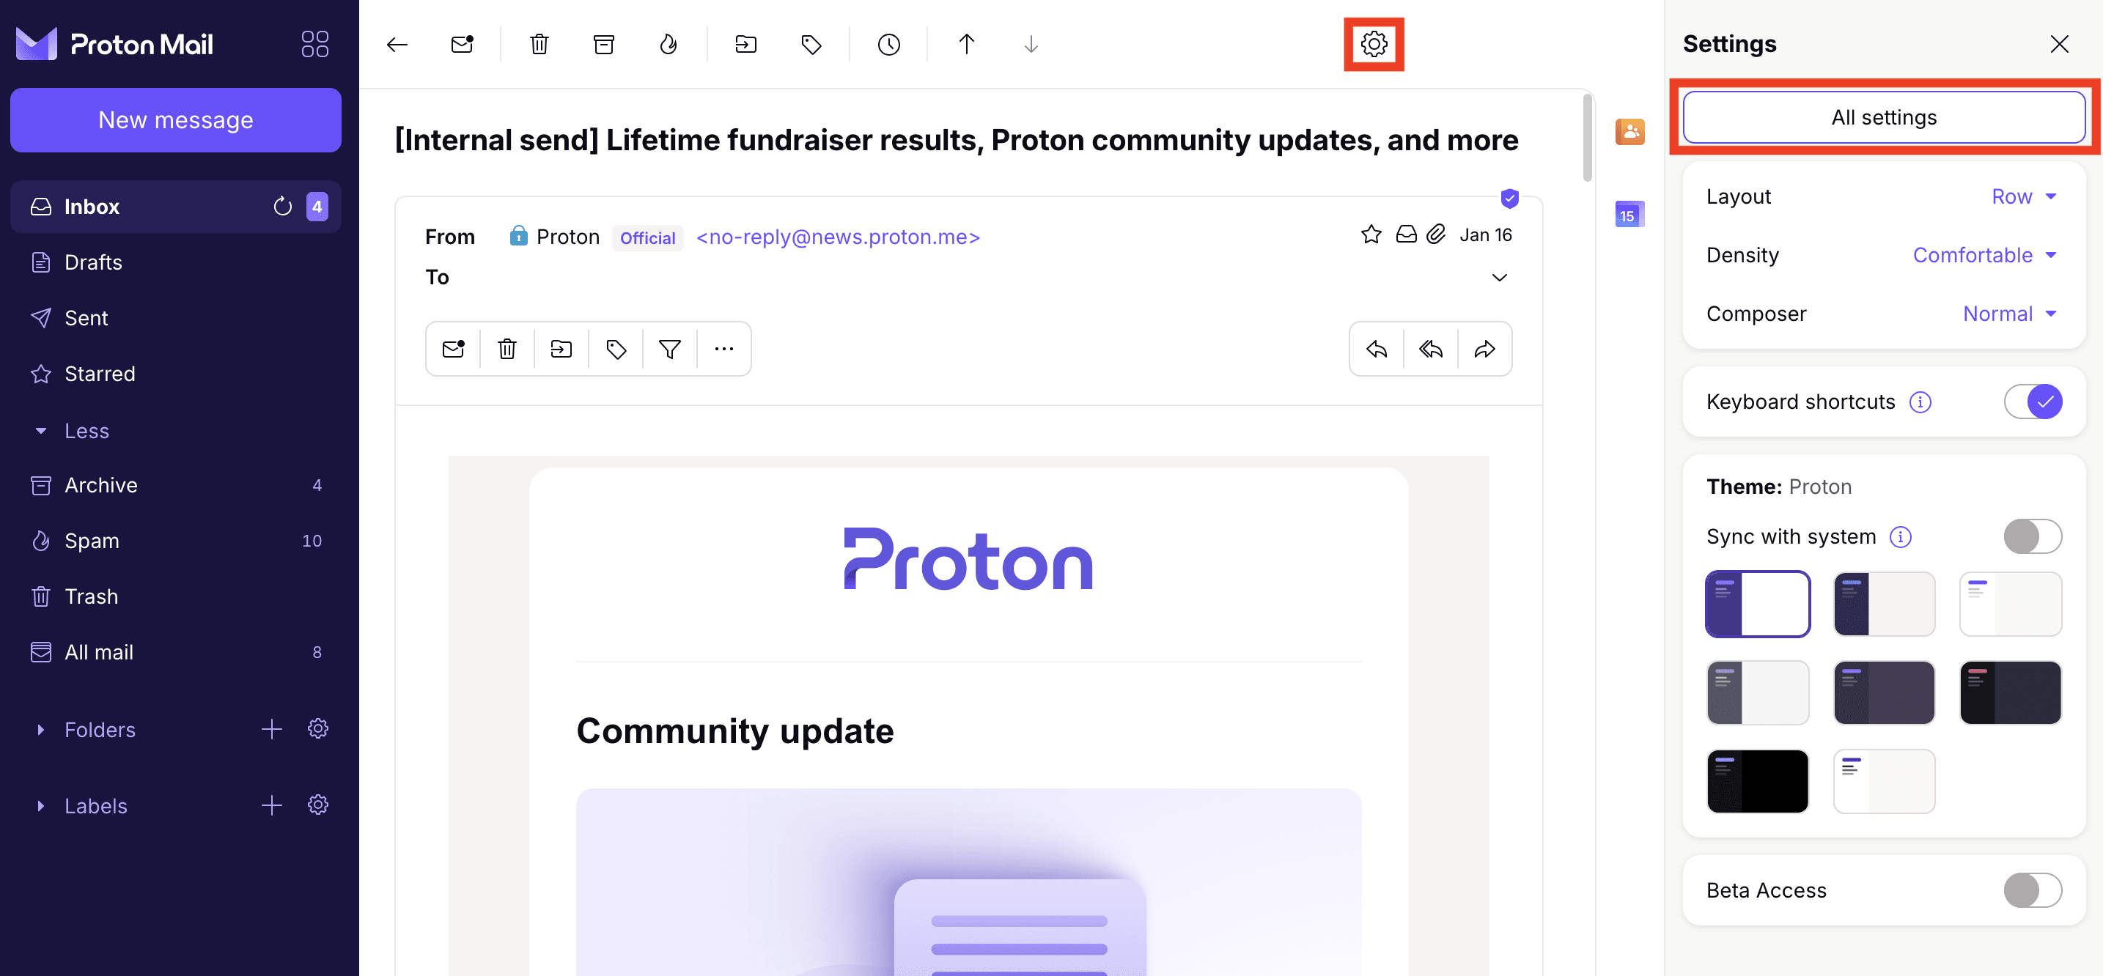The image size is (2103, 976).
Task: Enable the Sync with system toggle
Action: [2033, 535]
